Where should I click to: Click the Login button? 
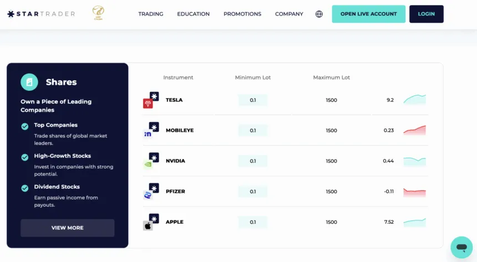click(x=426, y=14)
